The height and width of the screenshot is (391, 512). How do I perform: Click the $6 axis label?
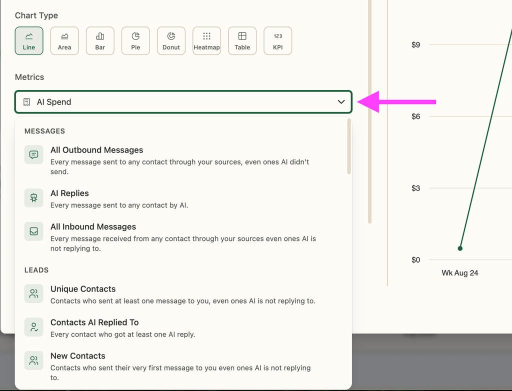pyautogui.click(x=415, y=116)
